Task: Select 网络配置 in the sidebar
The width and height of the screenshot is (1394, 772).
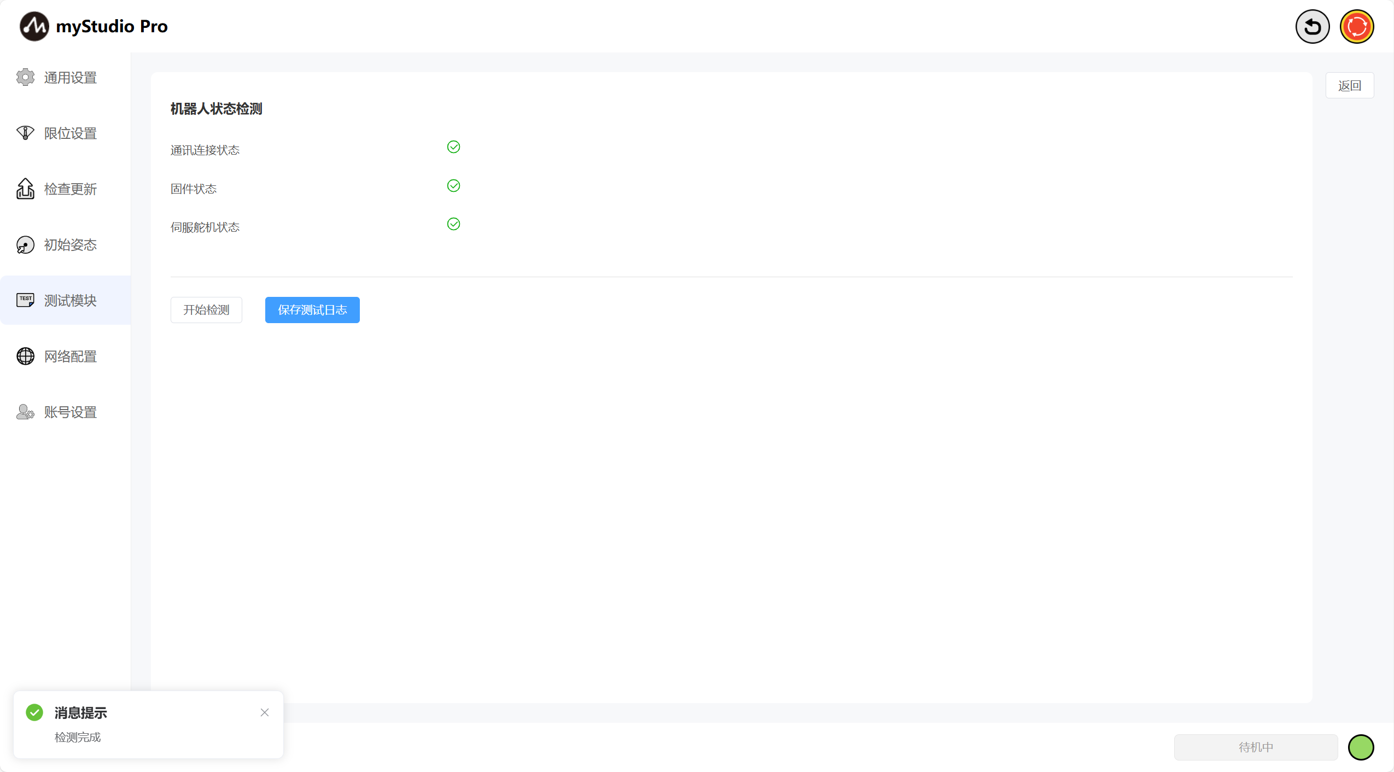Action: tap(70, 356)
